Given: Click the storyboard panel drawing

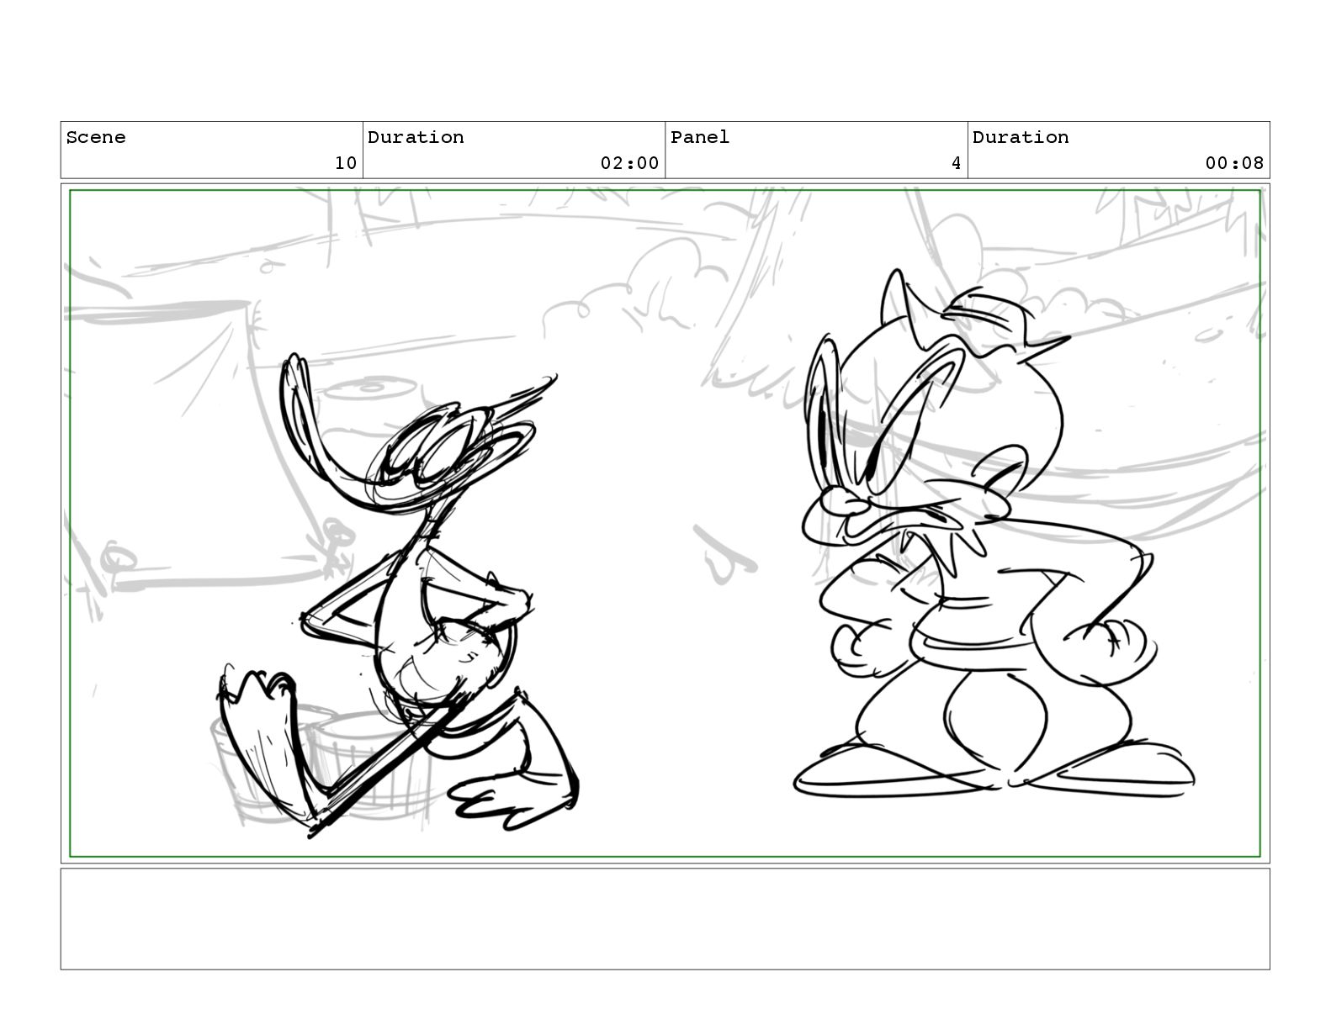Looking at the screenshot, I should pos(665,524).
